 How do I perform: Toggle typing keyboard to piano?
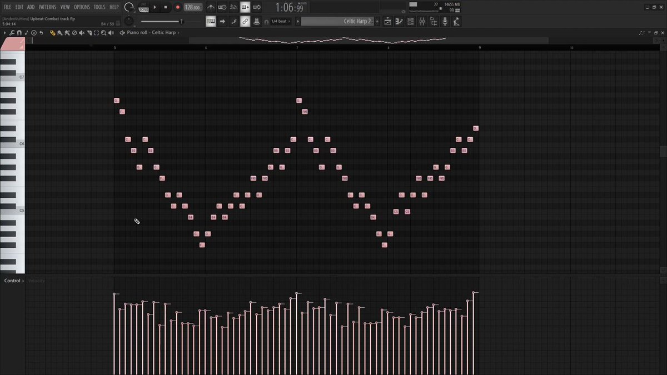click(211, 22)
